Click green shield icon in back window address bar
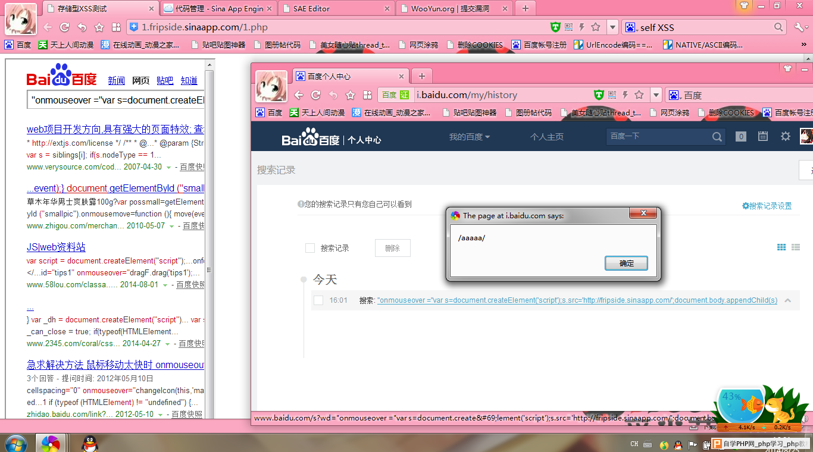The image size is (813, 452). click(555, 27)
